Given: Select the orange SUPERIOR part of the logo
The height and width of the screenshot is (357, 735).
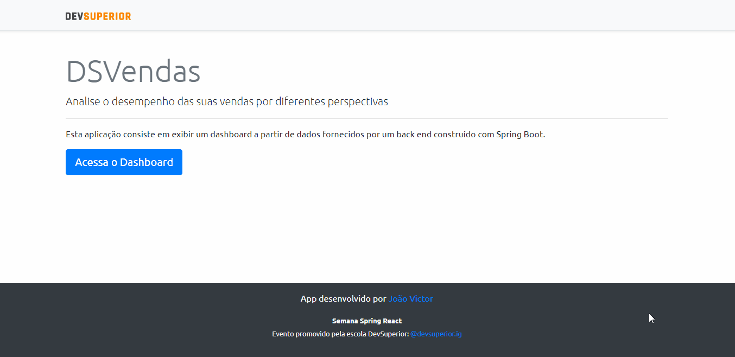Looking at the screenshot, I should [x=110, y=16].
